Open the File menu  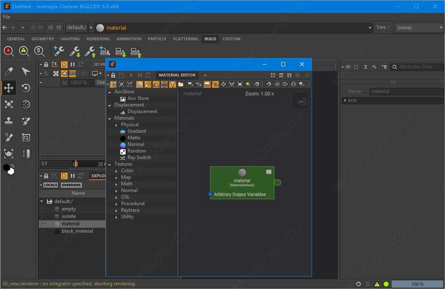(7, 17)
